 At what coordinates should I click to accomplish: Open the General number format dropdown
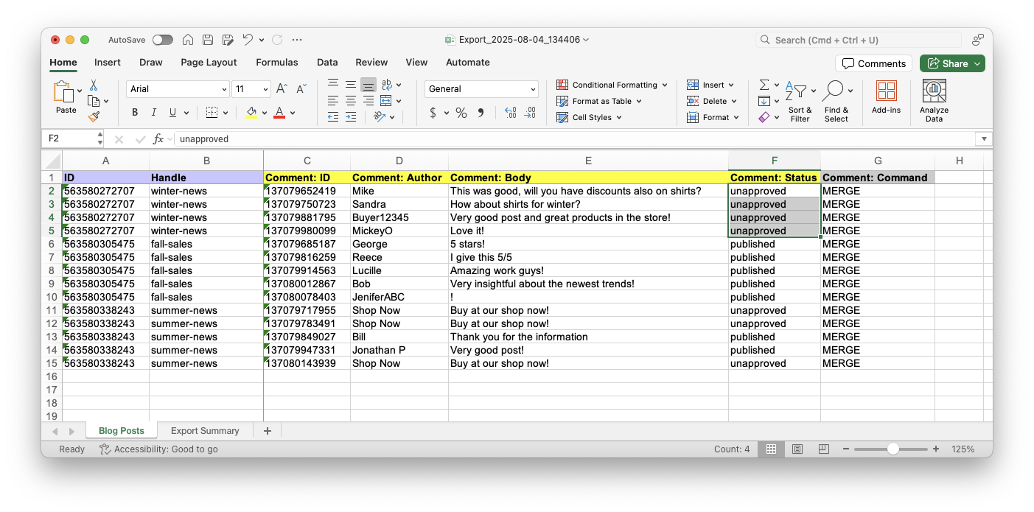481,89
